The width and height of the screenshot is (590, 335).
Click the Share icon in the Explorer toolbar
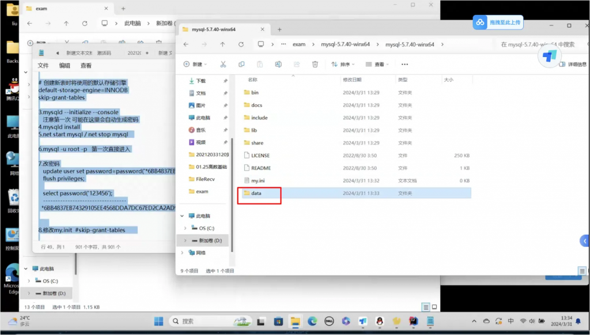[x=297, y=65]
